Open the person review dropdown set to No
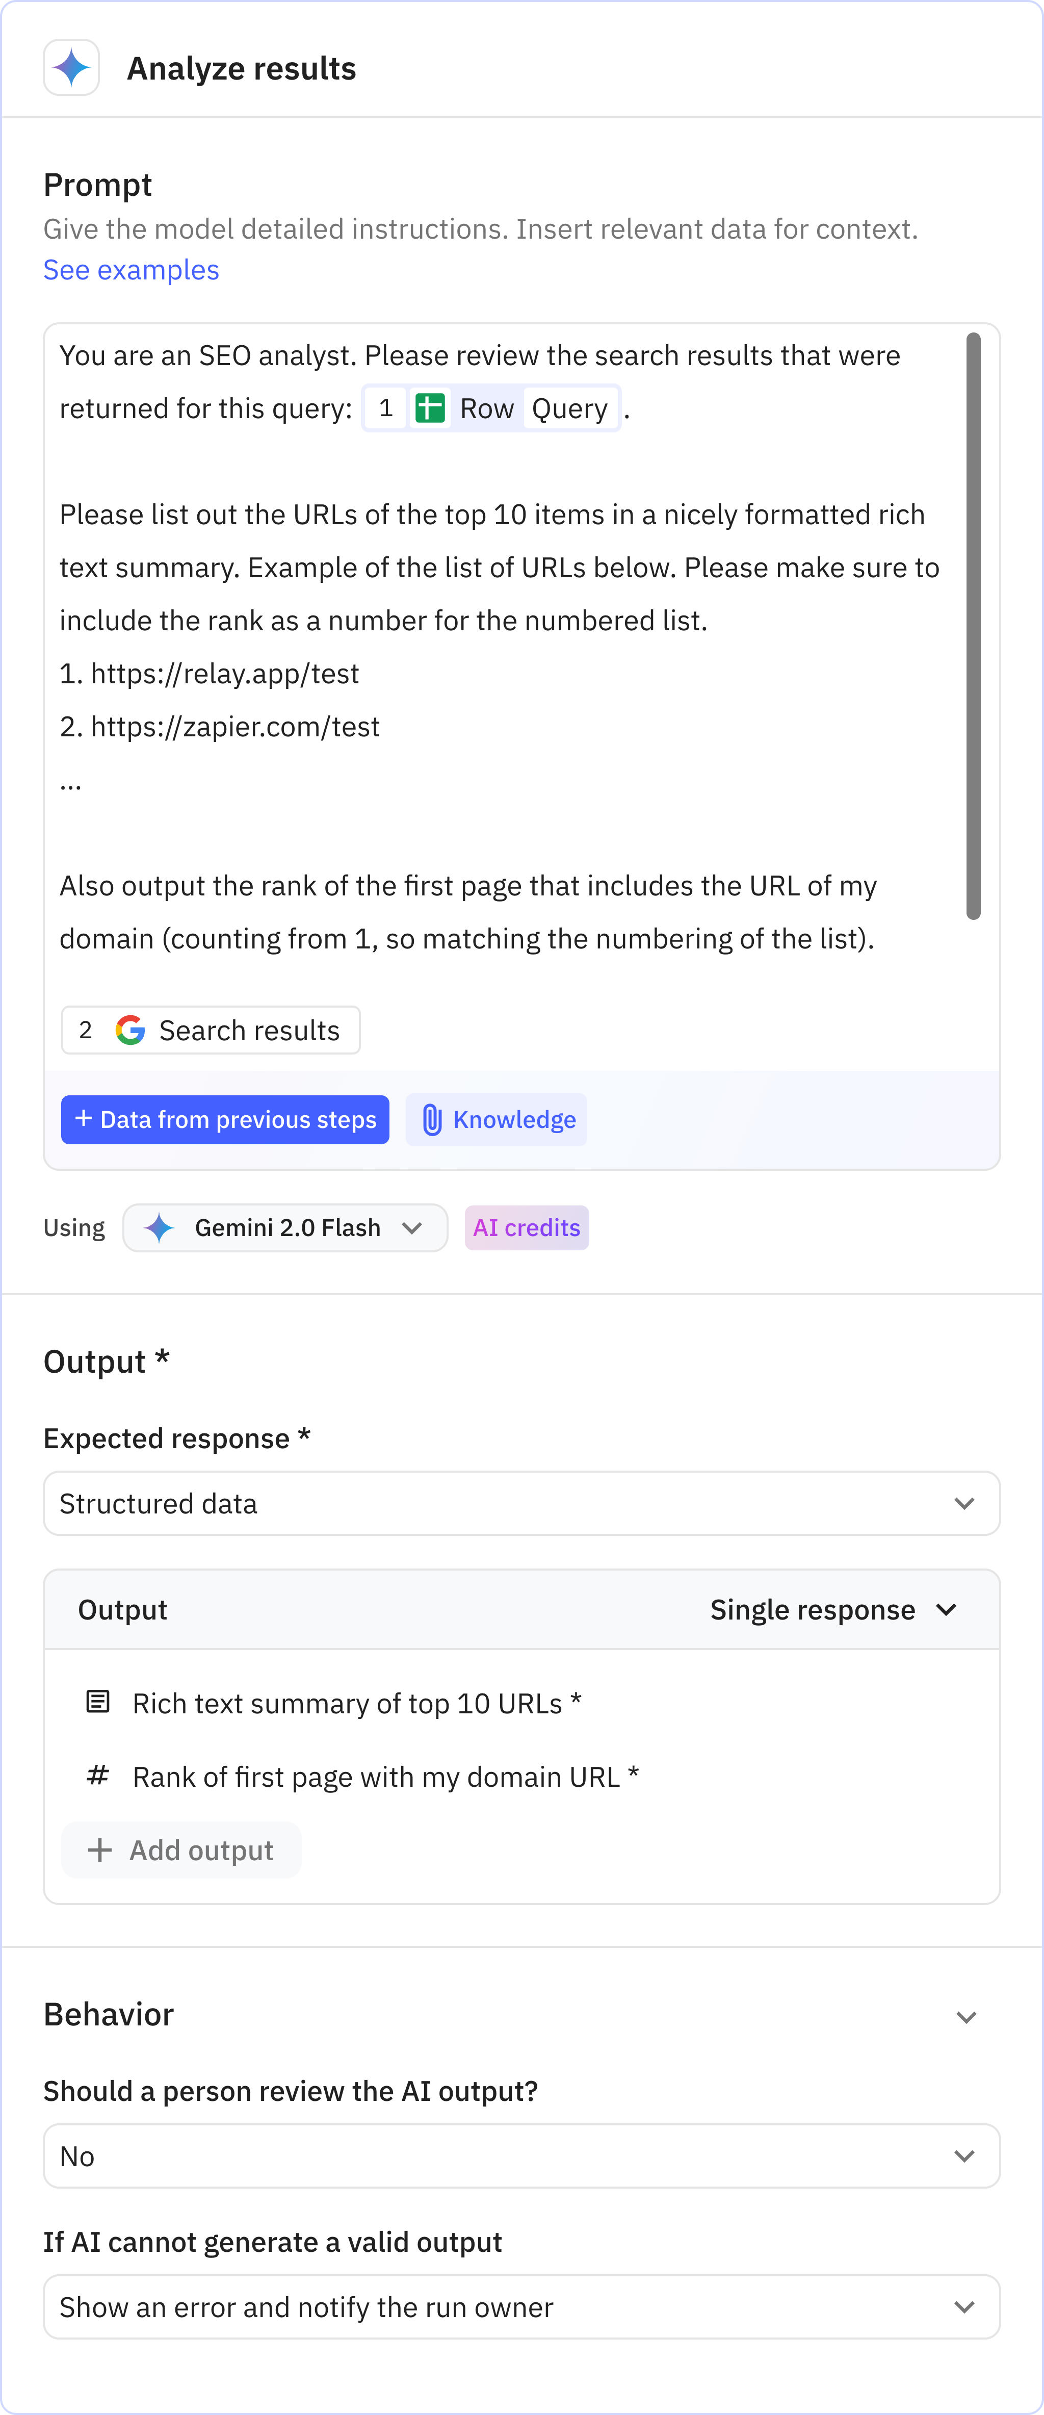Screen dimensions: 1044x2415 tap(521, 2155)
